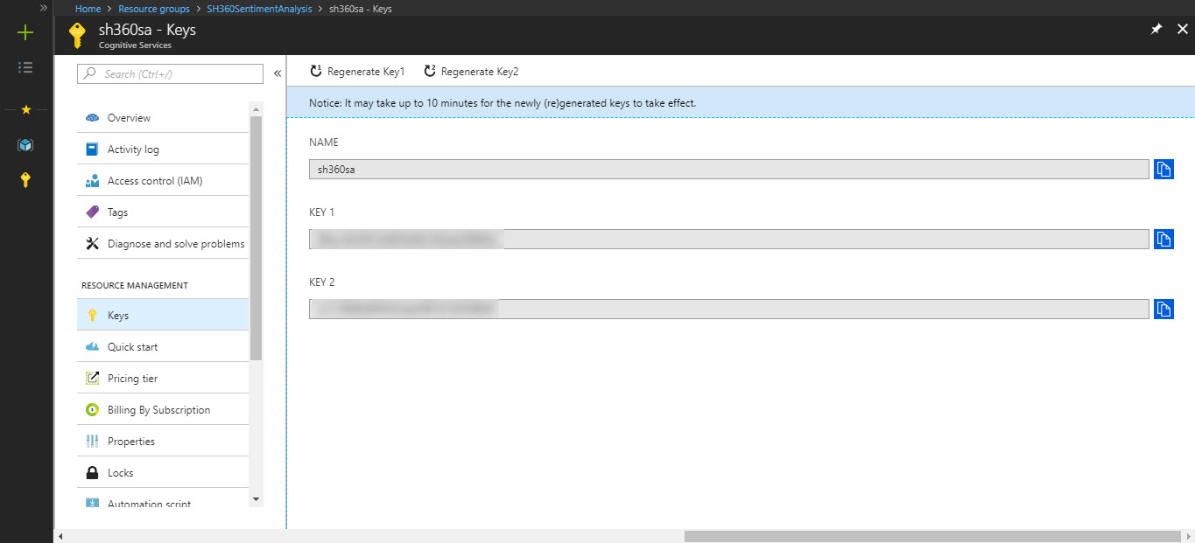
Task: Collapse the resource menu with double-arrow
Action: (277, 73)
